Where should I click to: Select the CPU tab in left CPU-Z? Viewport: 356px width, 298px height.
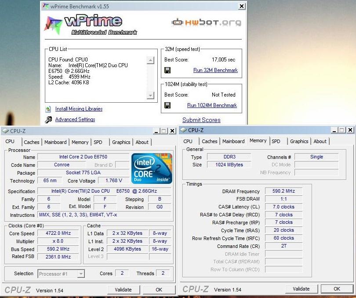click(10, 141)
